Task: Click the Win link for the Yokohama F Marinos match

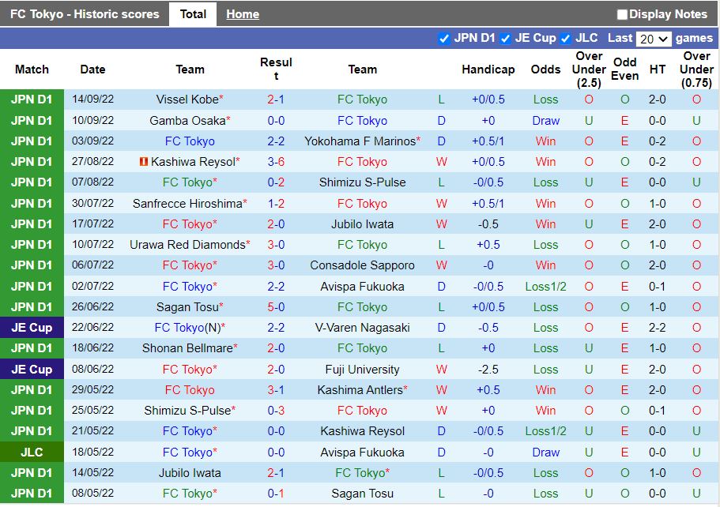Action: 545,141
